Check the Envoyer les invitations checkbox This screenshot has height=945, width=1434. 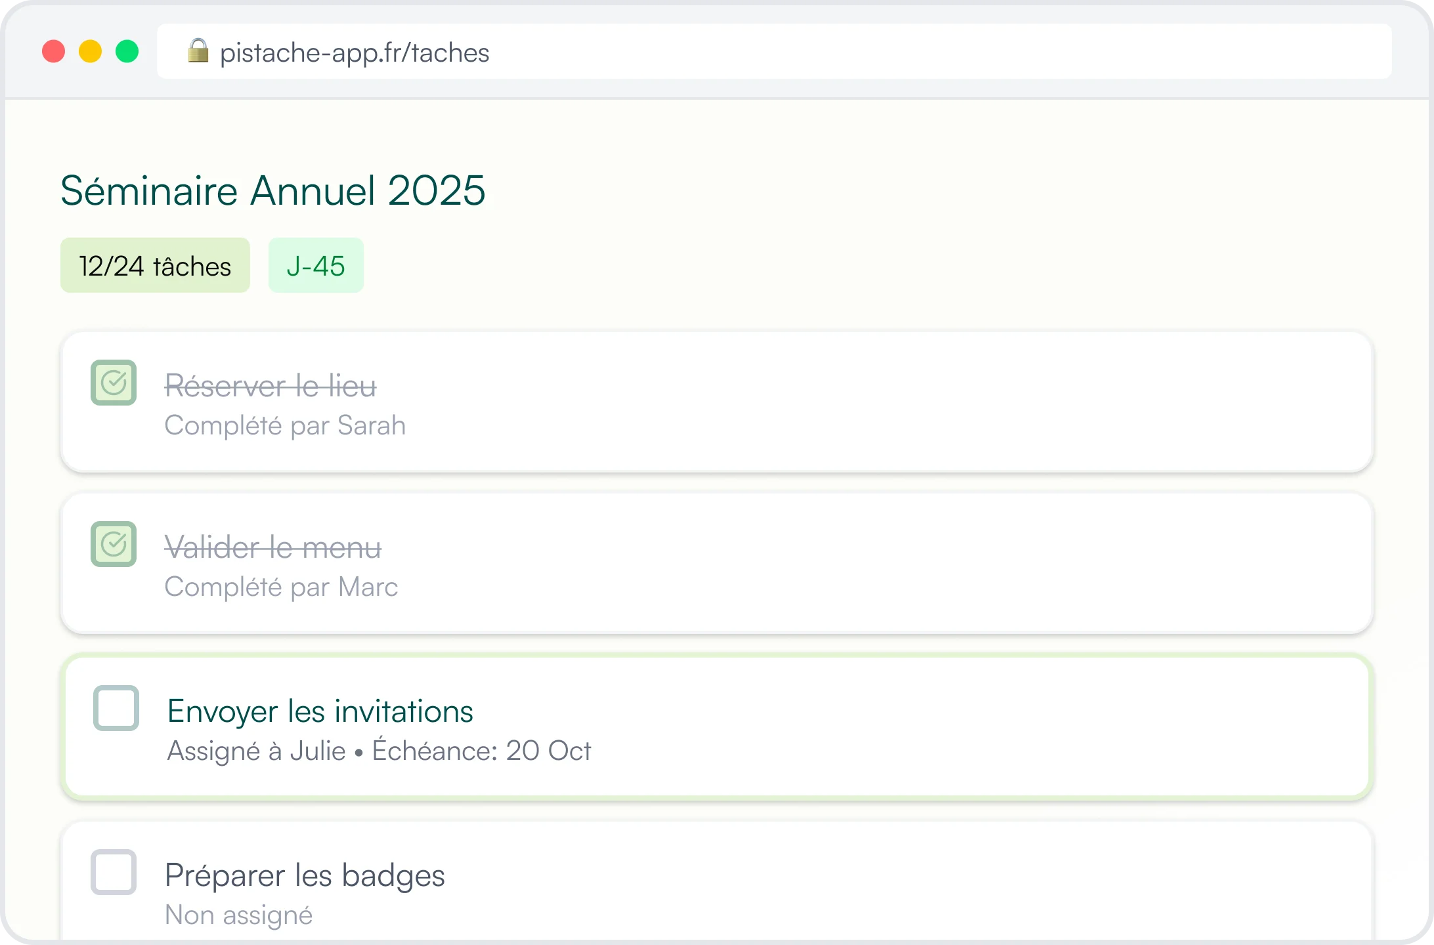point(116,707)
